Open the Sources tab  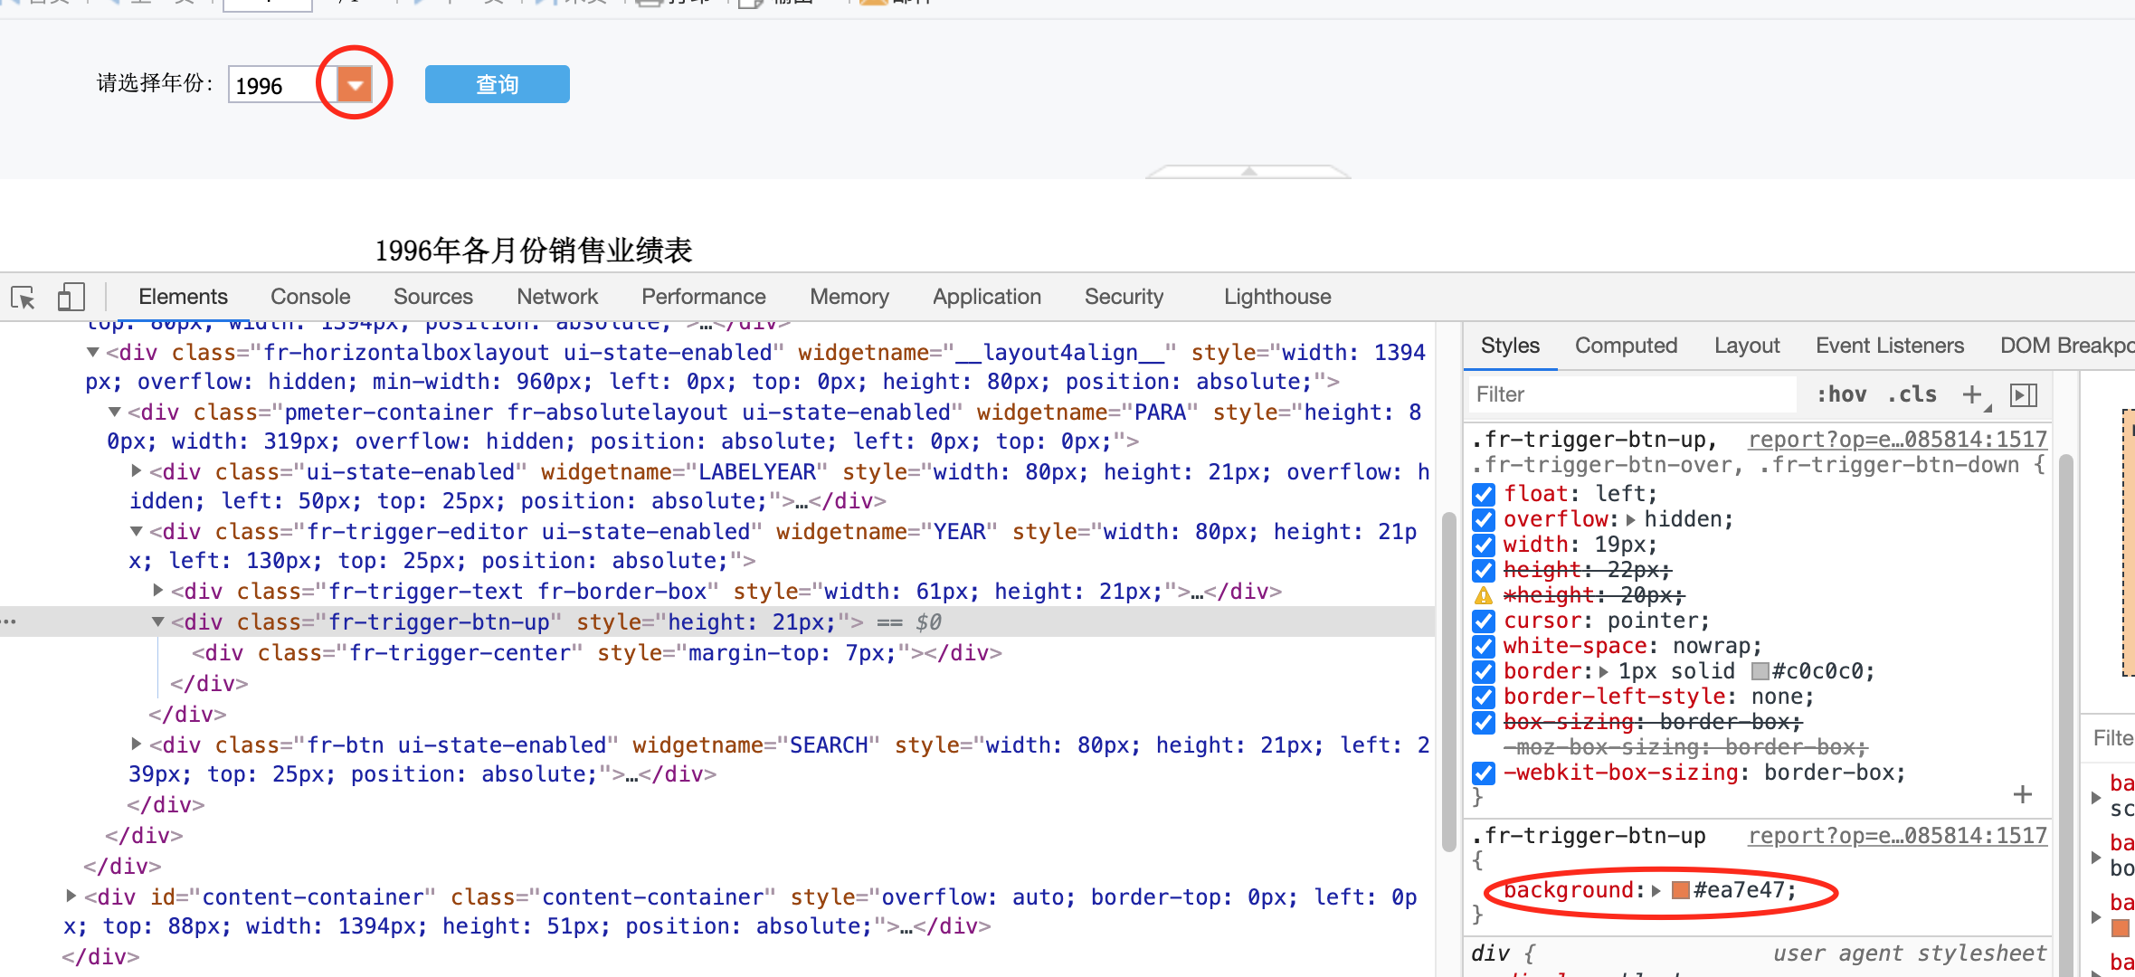(x=432, y=297)
